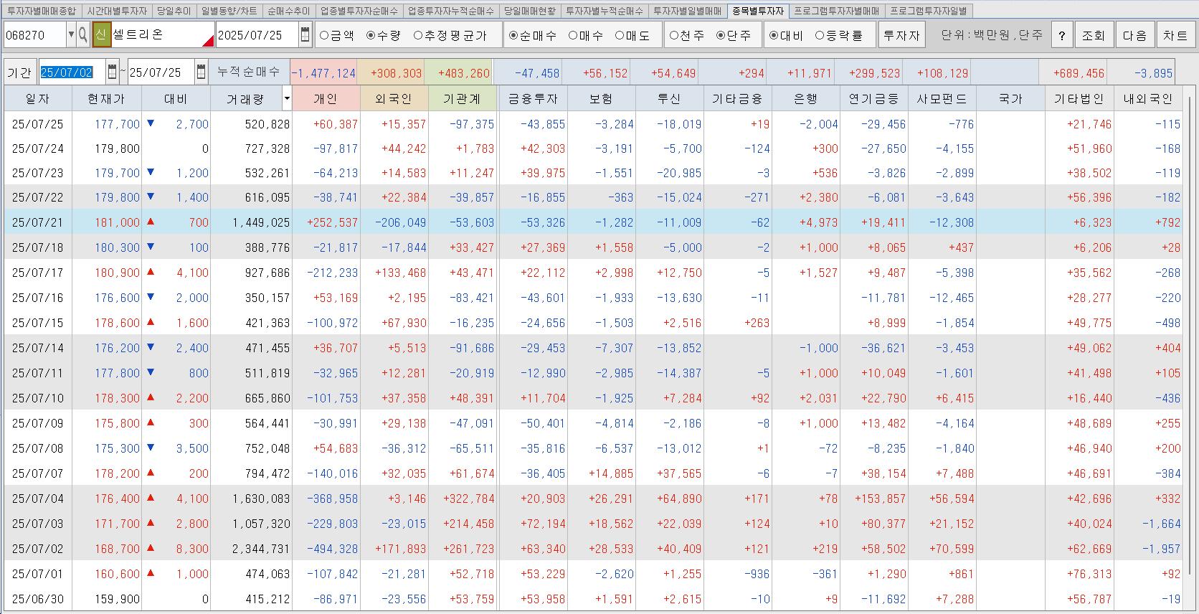Switch to 순매수추이 tab
This screenshot has height=614, width=1199.
pyautogui.click(x=288, y=11)
